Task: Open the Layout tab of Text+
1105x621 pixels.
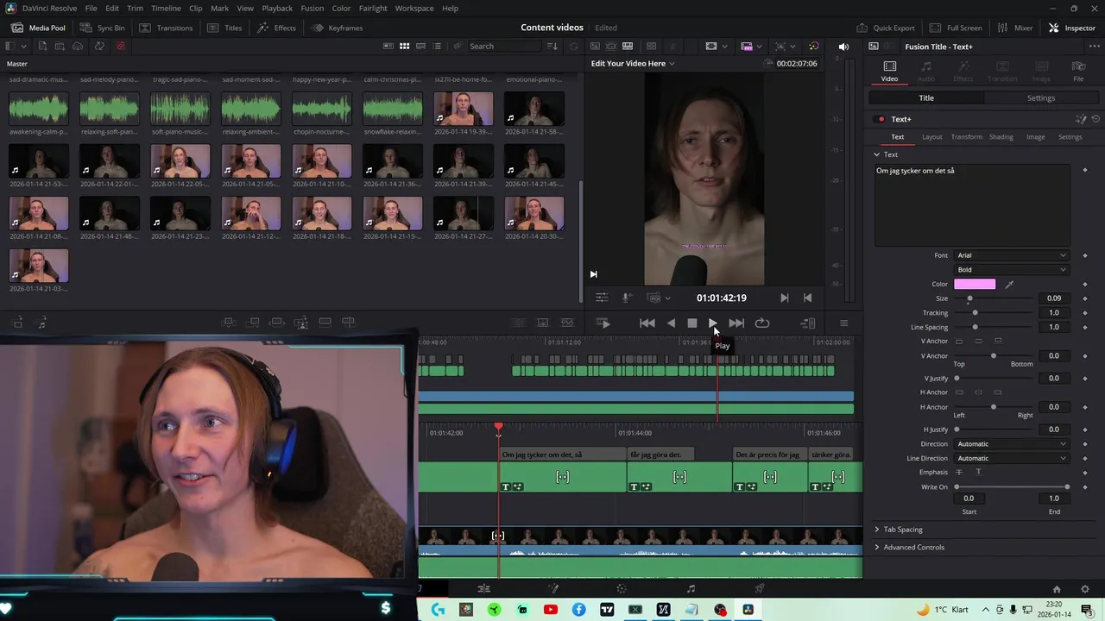Action: pos(931,137)
